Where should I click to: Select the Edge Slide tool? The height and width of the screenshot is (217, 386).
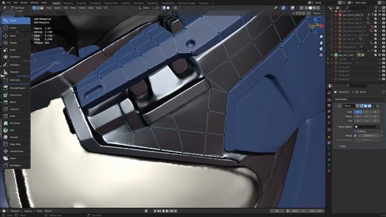16,144
